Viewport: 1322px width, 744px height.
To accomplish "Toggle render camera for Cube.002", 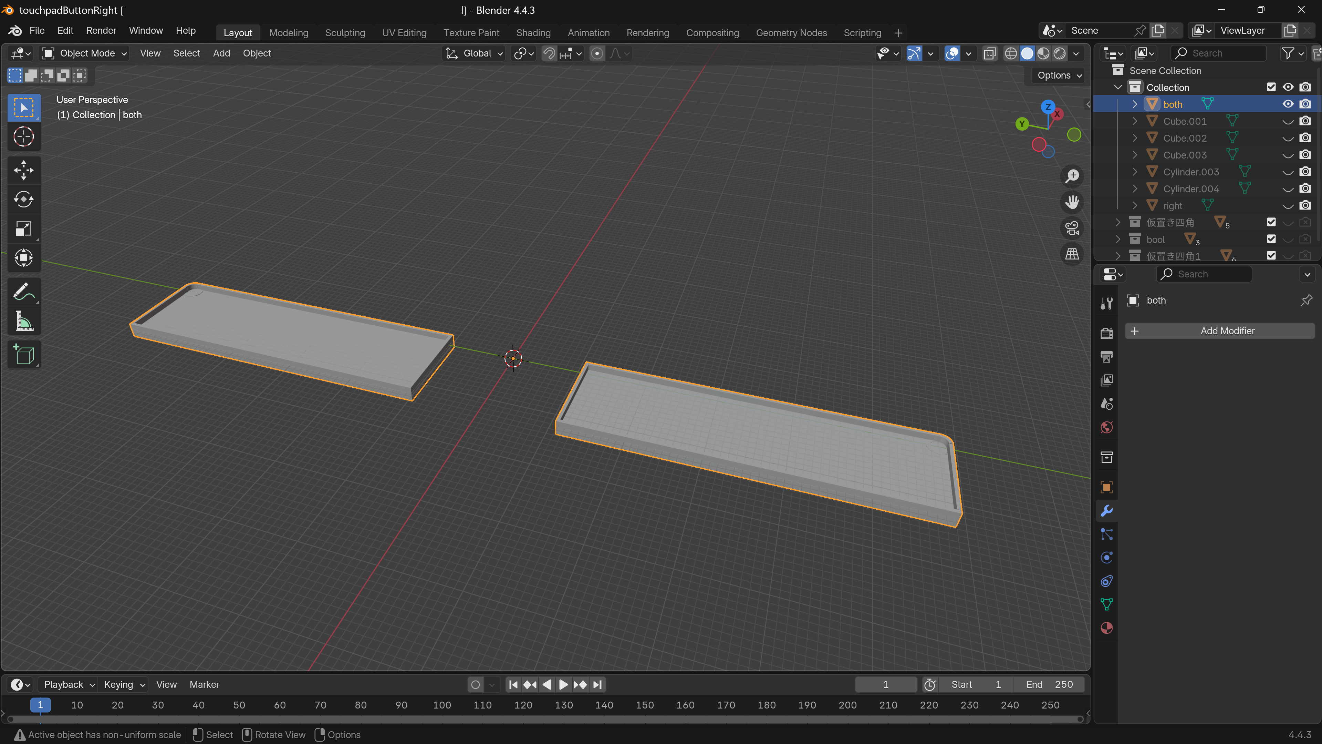I will [x=1305, y=138].
